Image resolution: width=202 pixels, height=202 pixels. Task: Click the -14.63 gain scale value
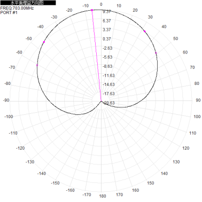click(x=108, y=84)
